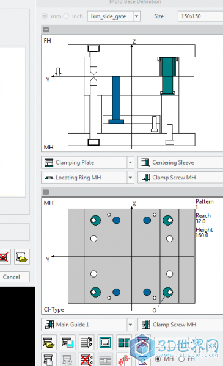
Task: Expand the Clamping Plate dropdown arrow
Action: (x=130, y=162)
